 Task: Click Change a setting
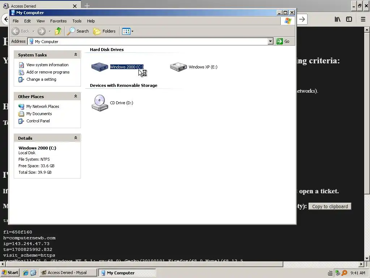[x=41, y=79]
